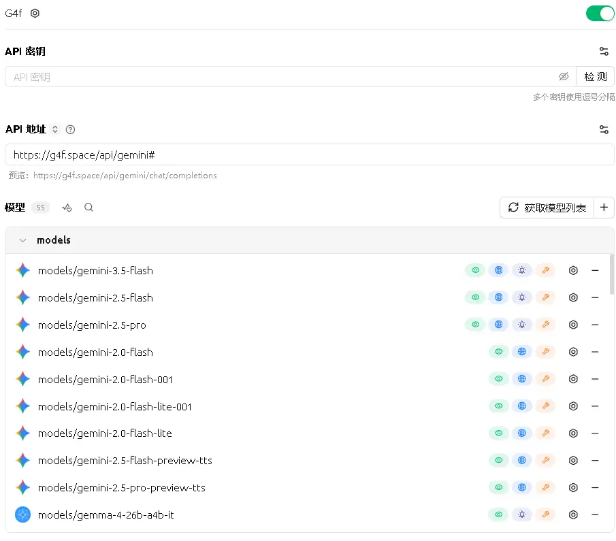The width and height of the screenshot is (616, 541).
Task: Click reasoning tag of gemma-4-26b-a4b-it
Action: point(521,514)
